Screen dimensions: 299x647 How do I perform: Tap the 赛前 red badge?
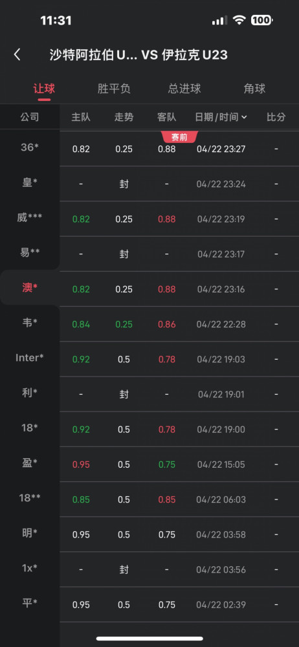[x=180, y=137]
